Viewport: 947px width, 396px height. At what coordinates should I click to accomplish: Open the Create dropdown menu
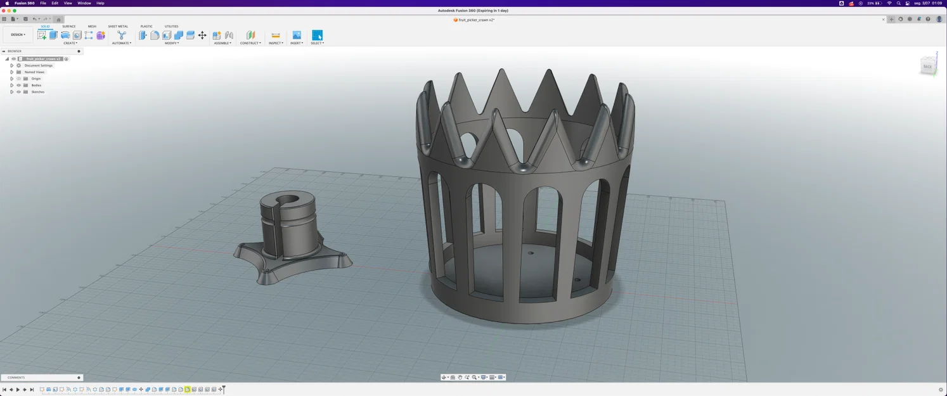70,43
